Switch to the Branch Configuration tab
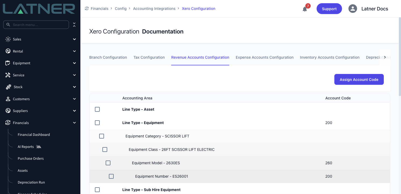The width and height of the screenshot is (401, 194). point(108,57)
